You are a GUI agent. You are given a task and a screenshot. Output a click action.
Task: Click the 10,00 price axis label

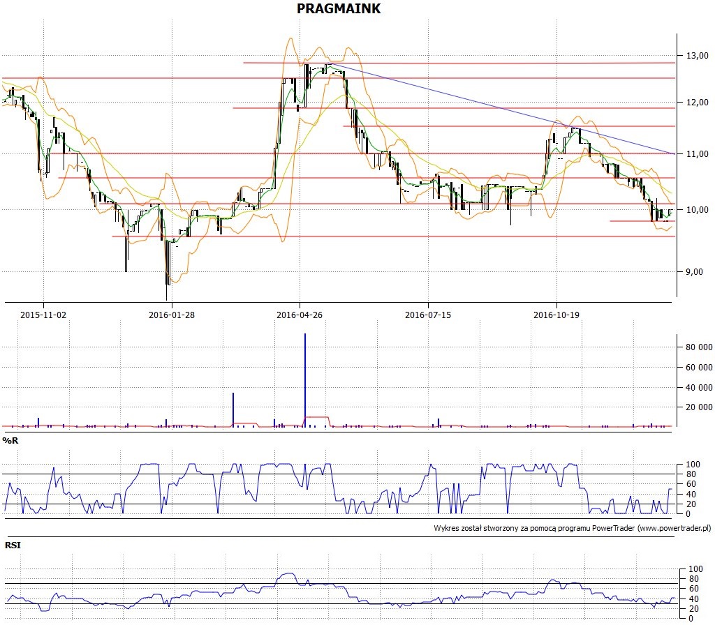click(698, 209)
